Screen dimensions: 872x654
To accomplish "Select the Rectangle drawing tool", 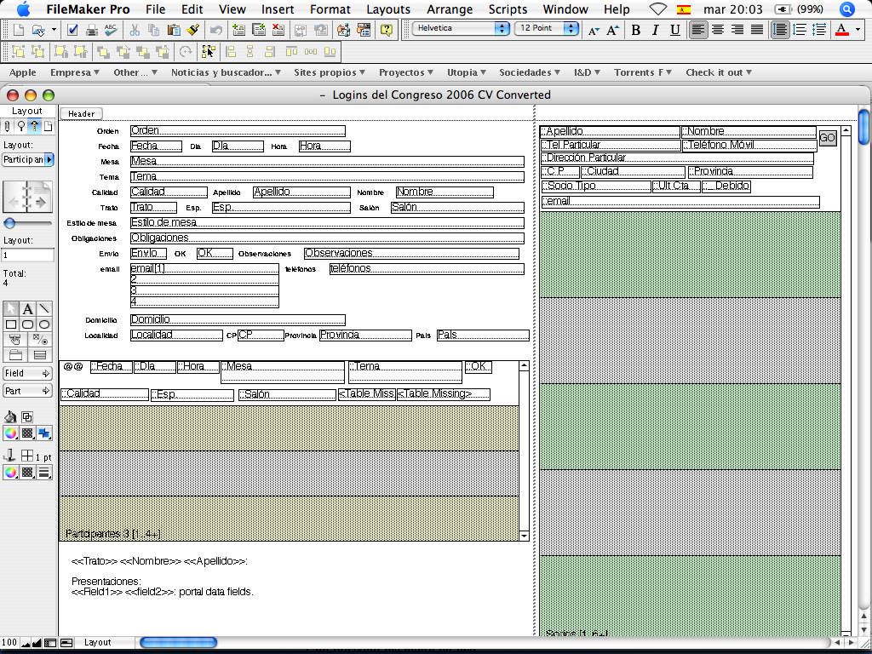I will [11, 324].
